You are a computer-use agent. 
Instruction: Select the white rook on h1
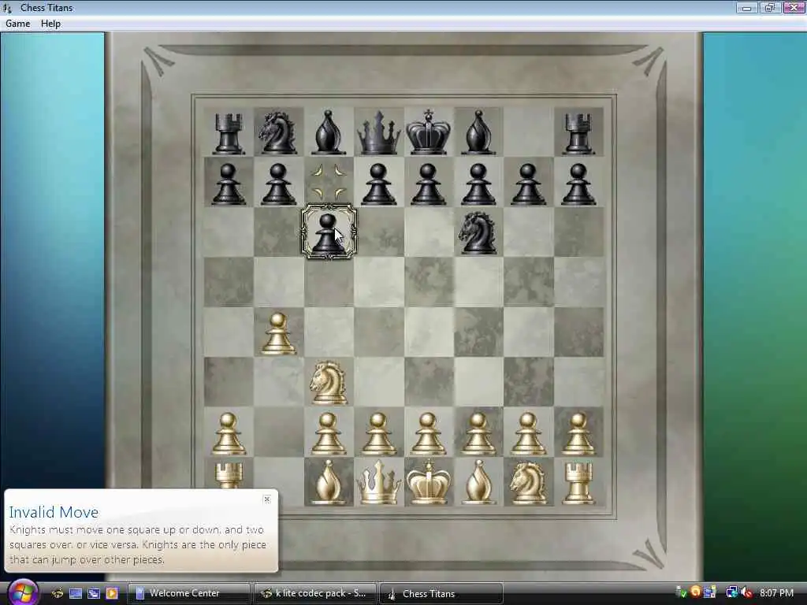[x=578, y=483]
